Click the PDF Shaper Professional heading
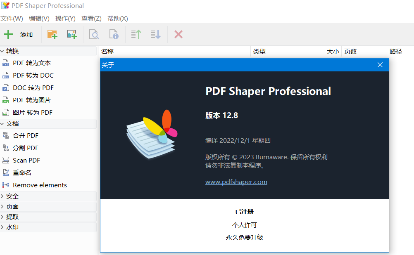Screen dimensions: 414x255 pos(268,91)
